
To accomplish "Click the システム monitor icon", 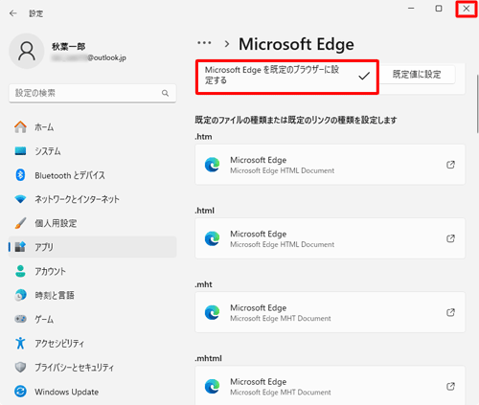I will 20,151.
